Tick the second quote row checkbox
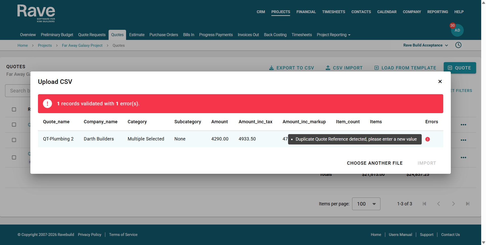 point(14,140)
